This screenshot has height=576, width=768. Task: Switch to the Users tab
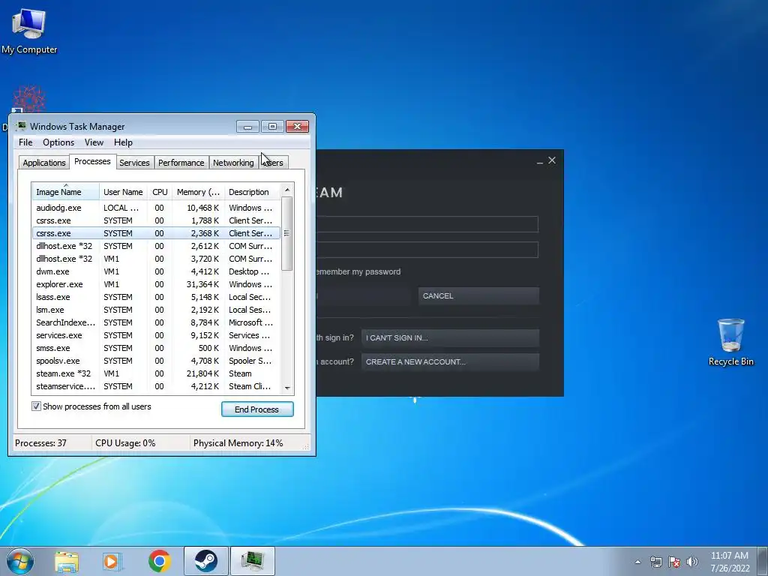(x=273, y=163)
